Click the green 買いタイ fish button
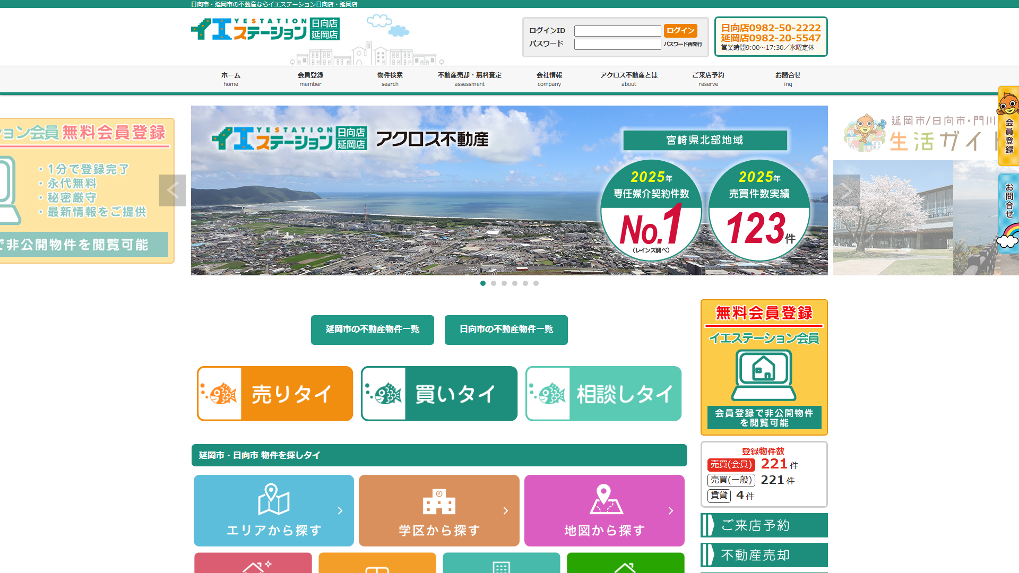The height and width of the screenshot is (573, 1019). click(x=439, y=394)
